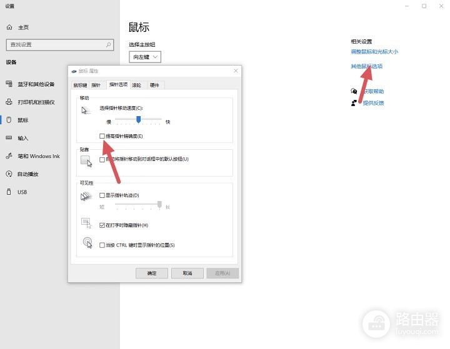450x349 pixels.
Task: Enable Display pointer trails checkbox
Action: click(102, 195)
